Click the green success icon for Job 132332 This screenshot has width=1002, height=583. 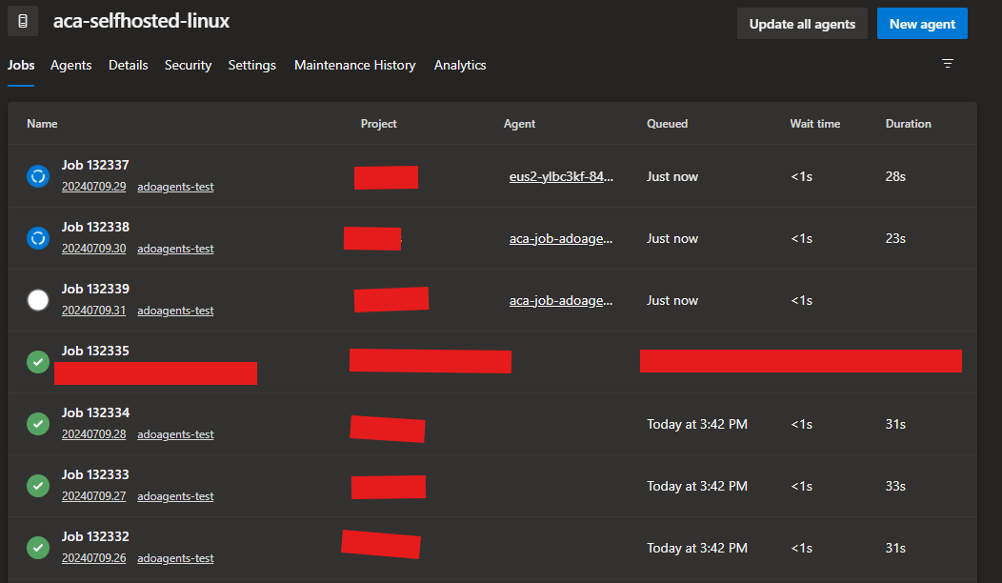point(38,548)
